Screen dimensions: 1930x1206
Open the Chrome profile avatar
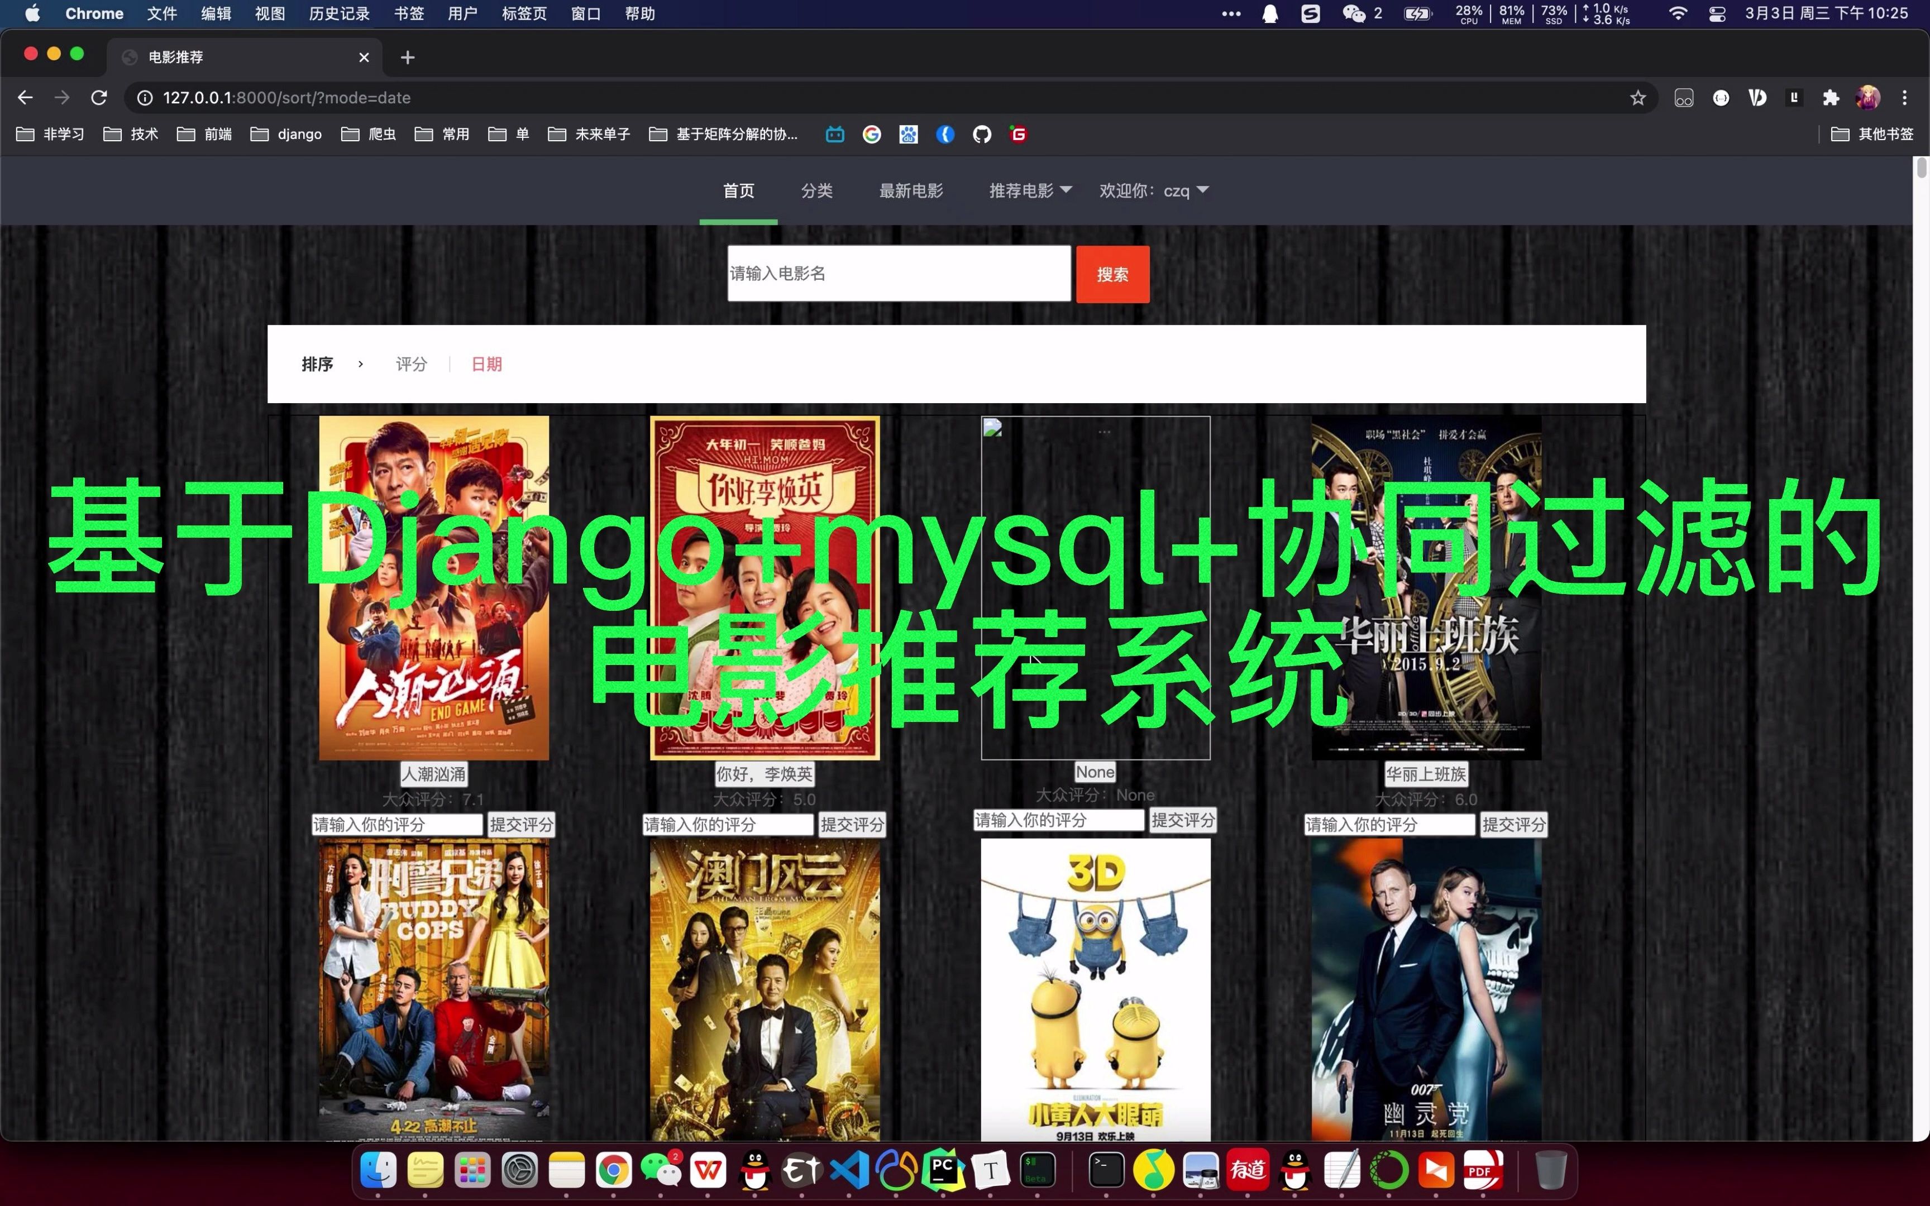coord(1867,97)
